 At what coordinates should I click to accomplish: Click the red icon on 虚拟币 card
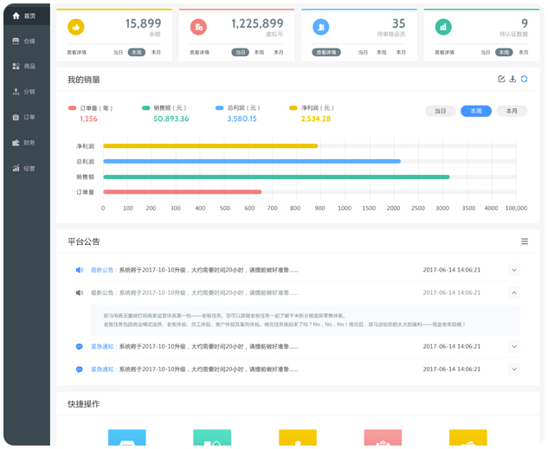click(x=198, y=28)
